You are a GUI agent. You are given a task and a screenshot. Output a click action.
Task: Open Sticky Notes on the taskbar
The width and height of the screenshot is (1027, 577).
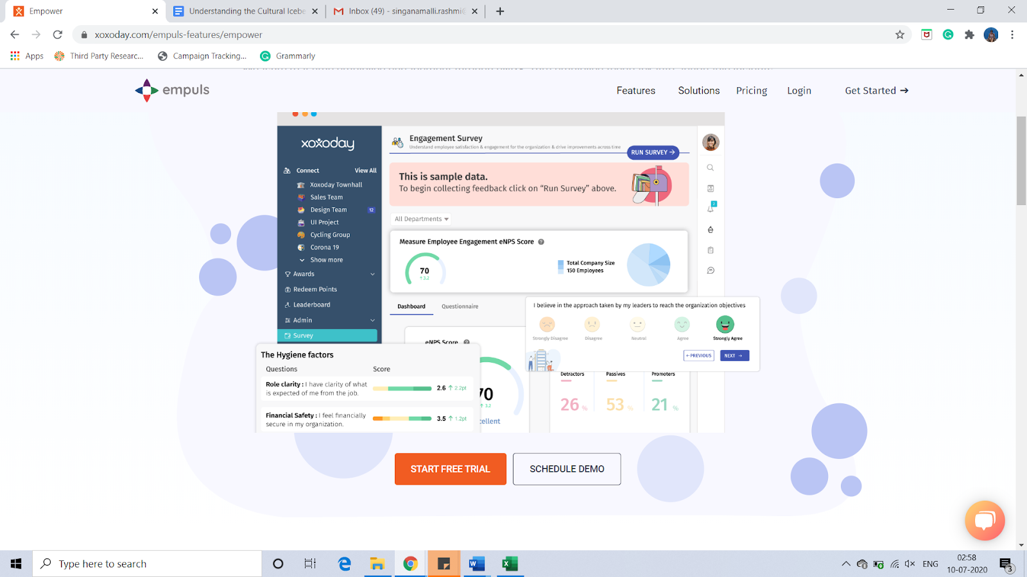(x=444, y=564)
